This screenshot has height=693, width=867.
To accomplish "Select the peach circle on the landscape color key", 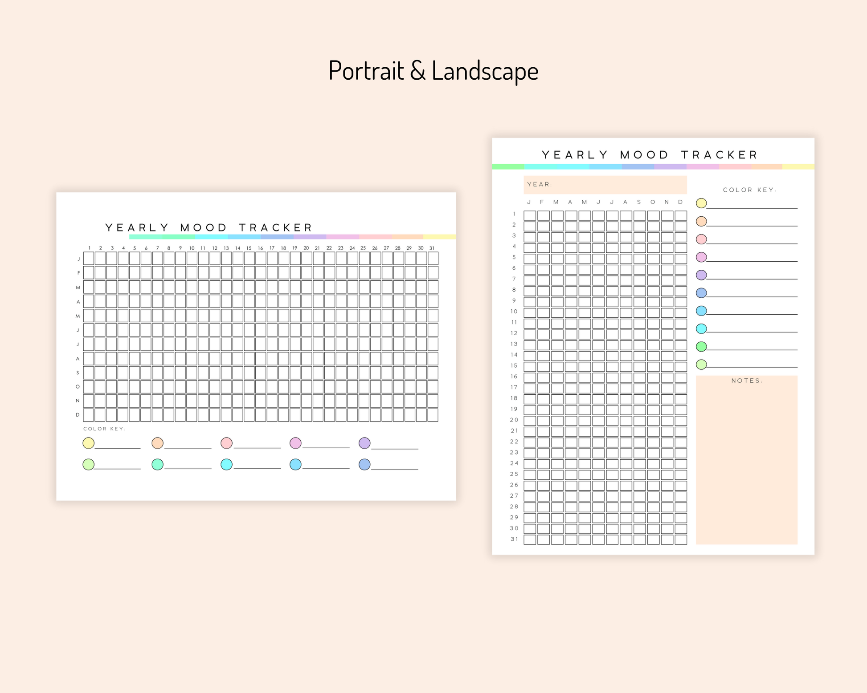I will pyautogui.click(x=157, y=443).
